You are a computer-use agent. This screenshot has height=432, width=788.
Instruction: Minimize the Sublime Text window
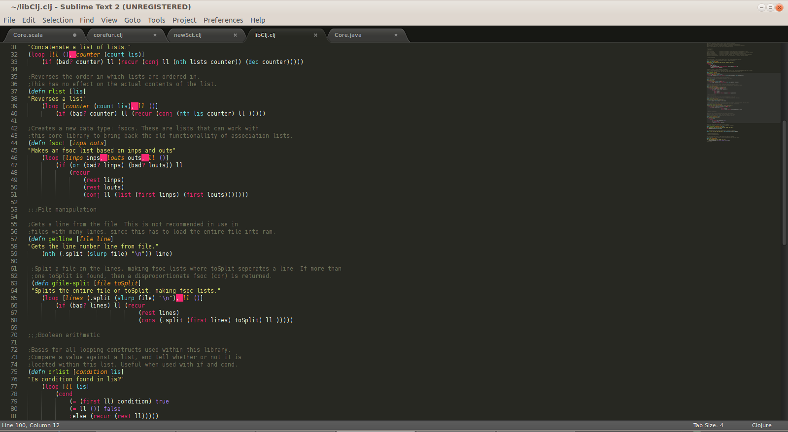[761, 7]
